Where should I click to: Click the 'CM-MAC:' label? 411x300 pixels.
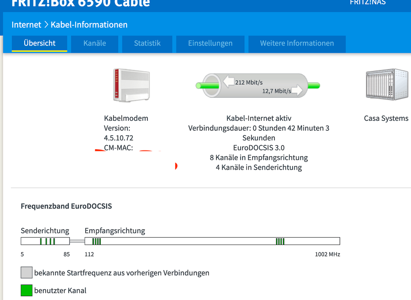click(118, 148)
